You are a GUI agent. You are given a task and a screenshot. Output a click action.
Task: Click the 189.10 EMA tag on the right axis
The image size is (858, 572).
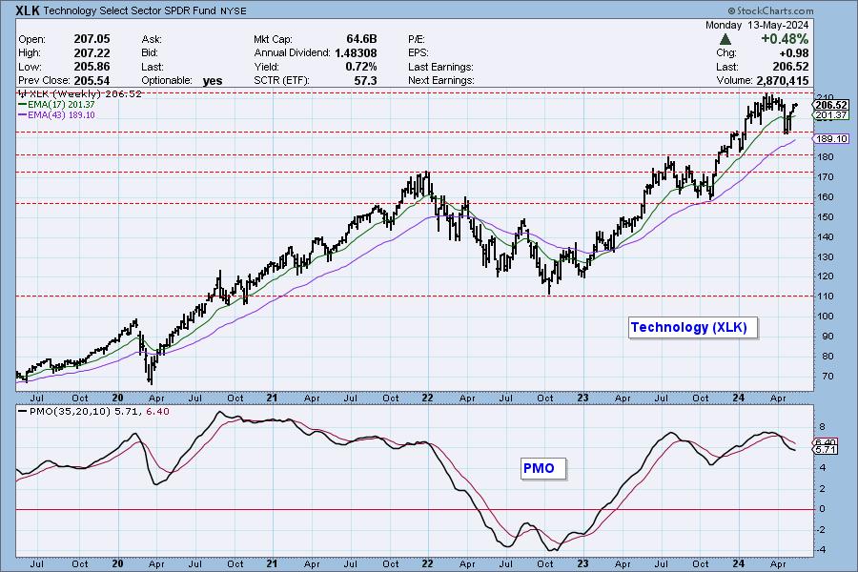pos(831,139)
